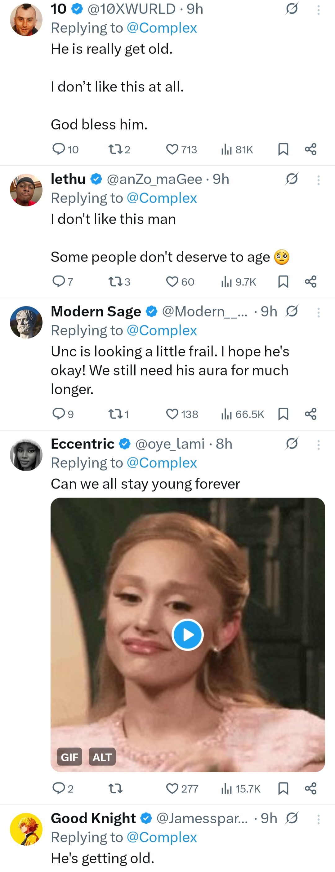Screen dimensions: 335x872
Task: Open Good Knight's profile avatar
Action: click(26, 829)
